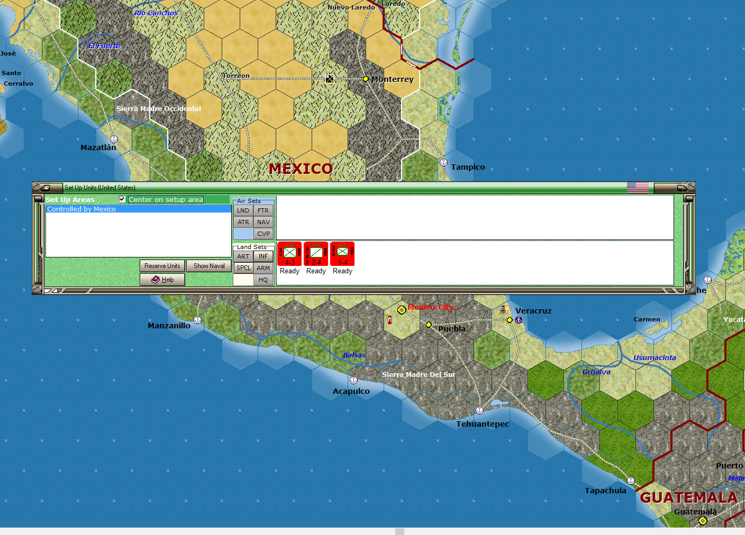Viewport: 745px width, 535px height.
Task: Click the roll-up button at dialog title left
Action: pyautogui.click(x=44, y=187)
